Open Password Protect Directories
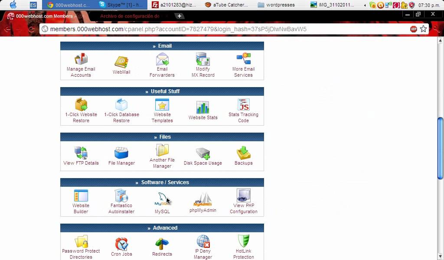 (81, 247)
